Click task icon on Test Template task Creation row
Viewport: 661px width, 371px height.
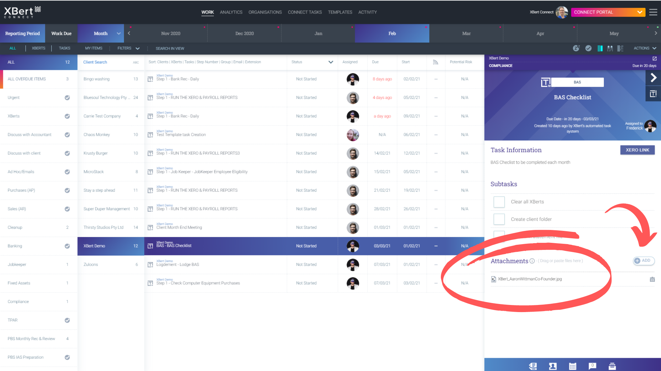(150, 135)
